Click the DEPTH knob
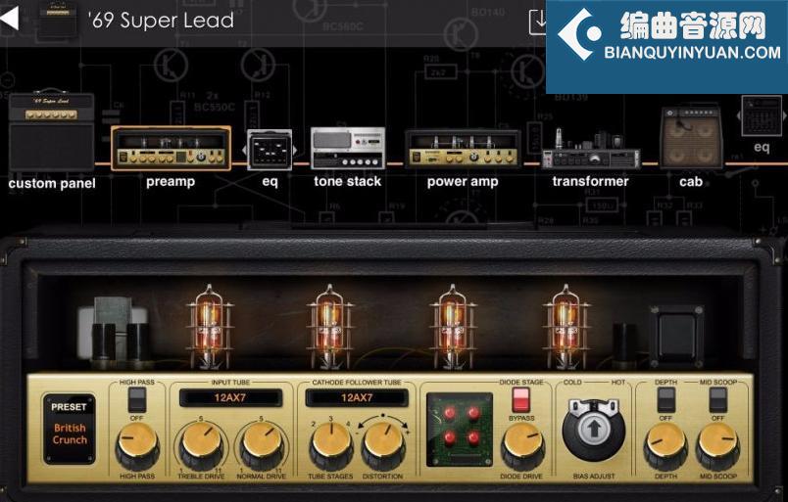This screenshot has height=502, width=788. [665, 445]
